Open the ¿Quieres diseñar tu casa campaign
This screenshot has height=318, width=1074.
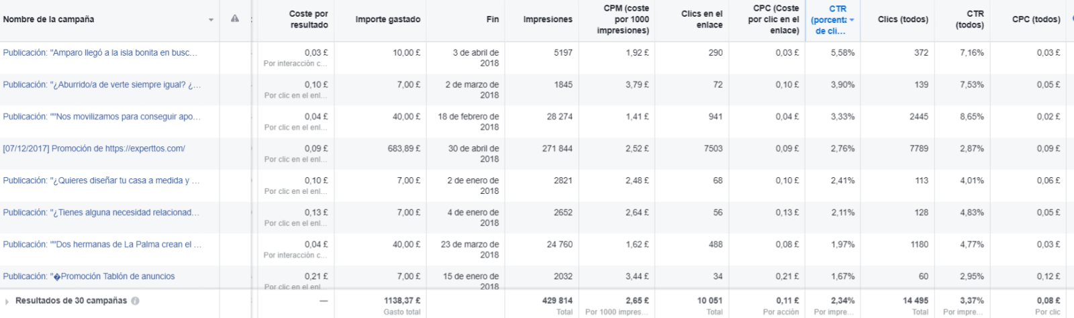(101, 180)
